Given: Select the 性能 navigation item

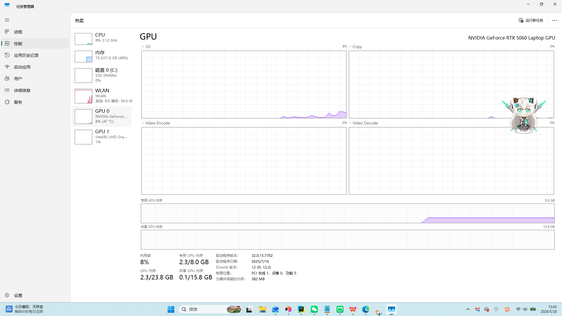Looking at the screenshot, I should pyautogui.click(x=35, y=43).
